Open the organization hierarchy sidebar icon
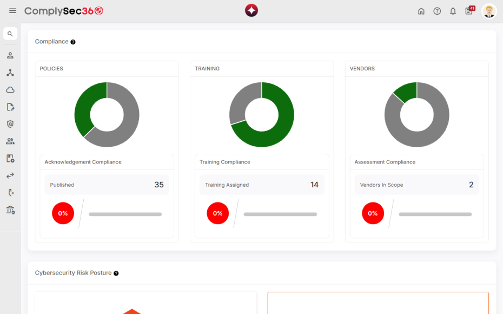Image resolution: width=503 pixels, height=314 pixels. click(x=10, y=73)
